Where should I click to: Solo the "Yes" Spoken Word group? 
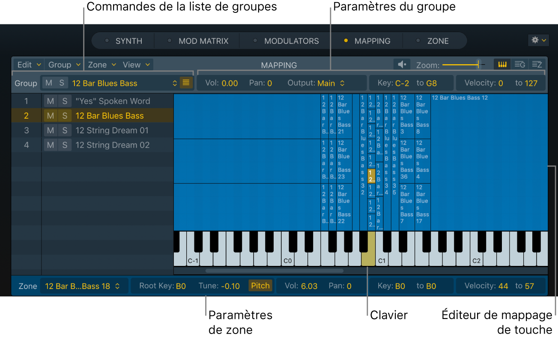click(x=64, y=101)
